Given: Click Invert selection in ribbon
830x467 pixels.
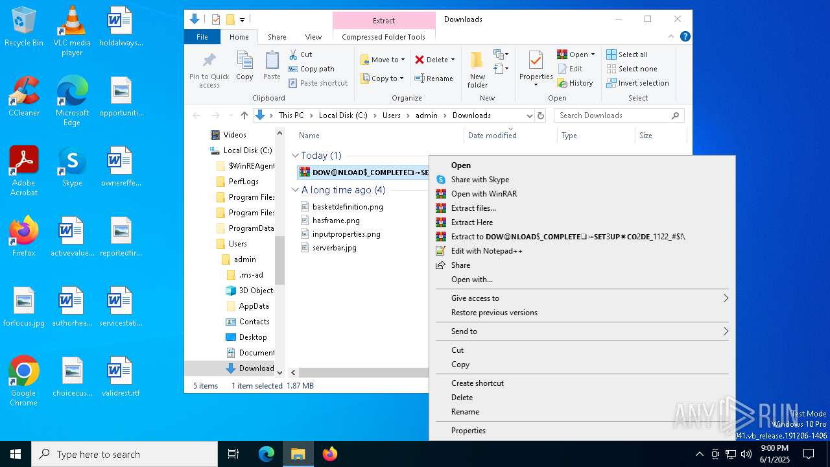Looking at the screenshot, I should click(637, 83).
